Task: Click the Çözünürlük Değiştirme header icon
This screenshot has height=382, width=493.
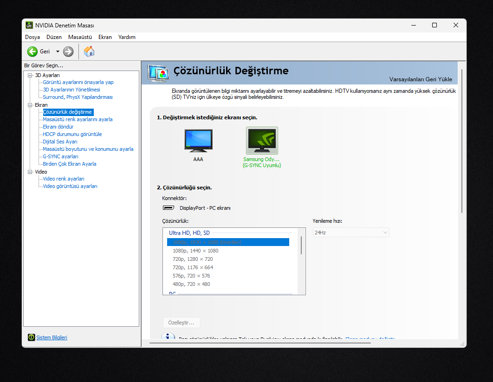Action: pos(158,73)
